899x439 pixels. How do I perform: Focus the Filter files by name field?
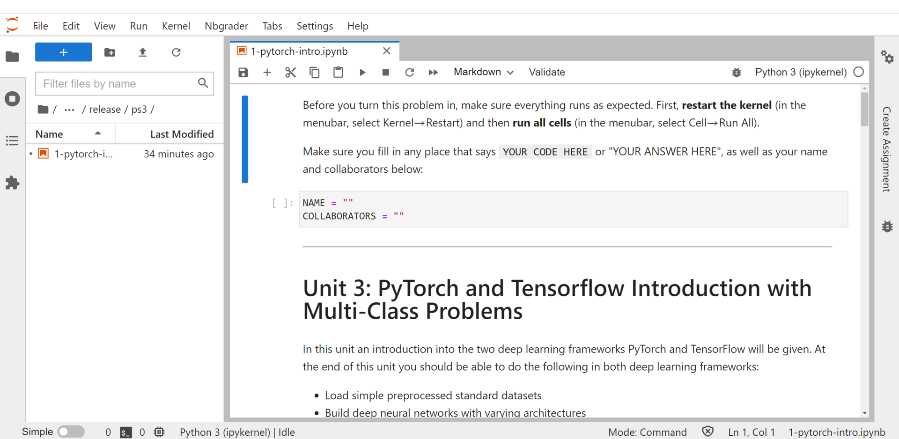click(125, 83)
